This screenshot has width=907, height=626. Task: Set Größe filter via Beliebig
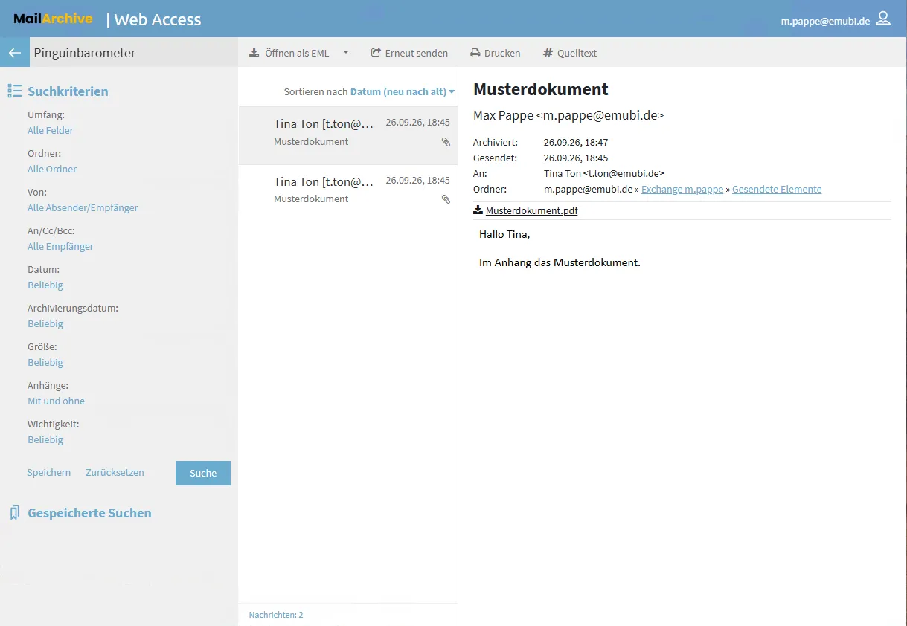[x=45, y=362]
